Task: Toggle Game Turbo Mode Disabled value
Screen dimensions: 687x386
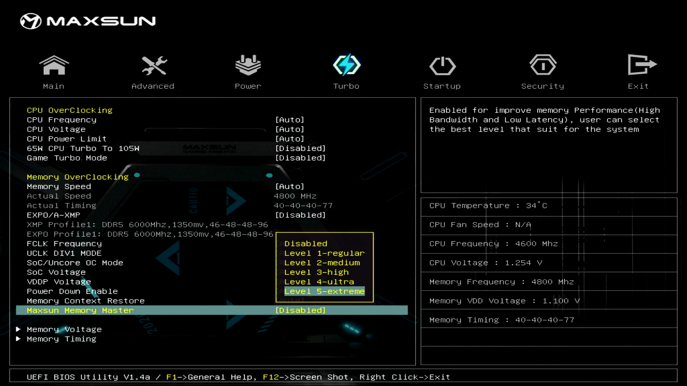Action: pyautogui.click(x=300, y=158)
